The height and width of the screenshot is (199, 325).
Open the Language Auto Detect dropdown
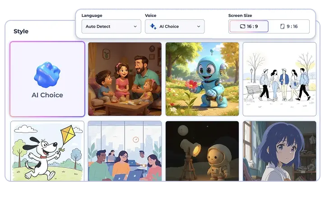[x=111, y=27]
